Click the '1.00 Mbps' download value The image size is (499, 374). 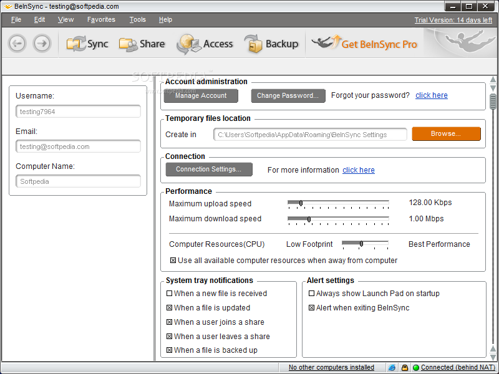(x=426, y=219)
